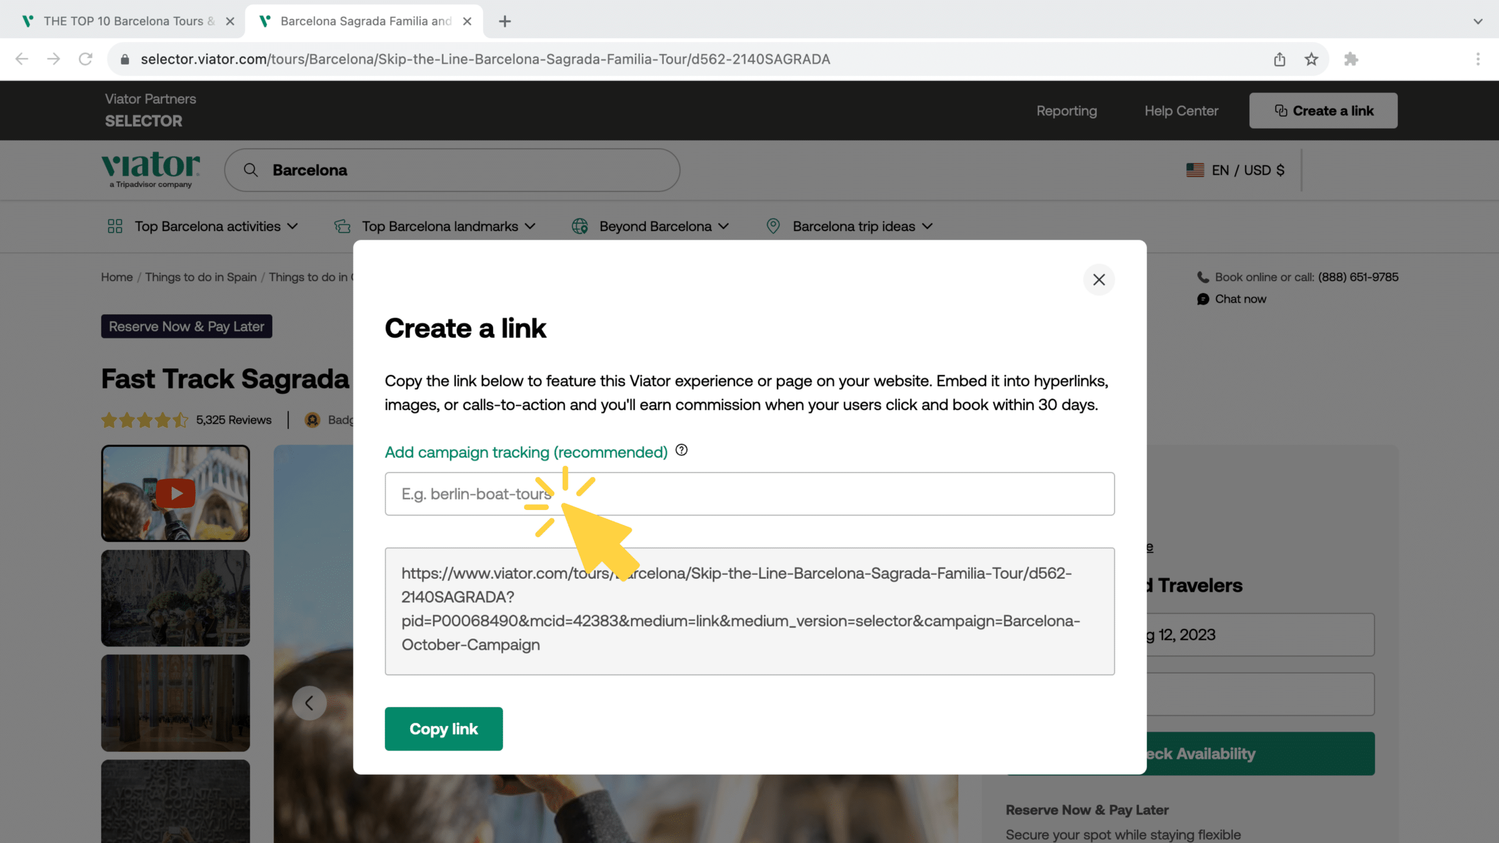Image resolution: width=1499 pixels, height=843 pixels.
Task: Open a new browser tab with plus
Action: click(x=504, y=21)
